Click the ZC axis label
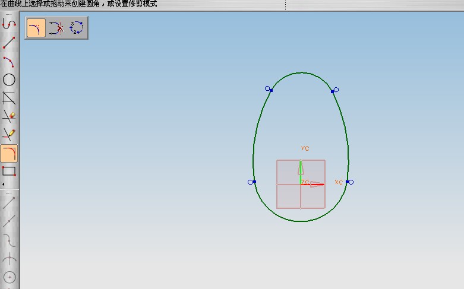The height and width of the screenshot is (289, 464). coord(305,182)
